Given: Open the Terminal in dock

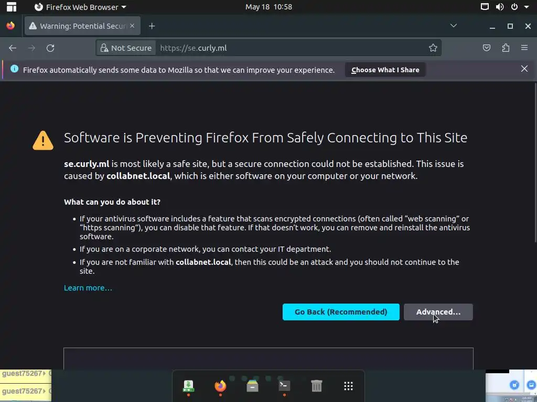Looking at the screenshot, I should point(284,386).
